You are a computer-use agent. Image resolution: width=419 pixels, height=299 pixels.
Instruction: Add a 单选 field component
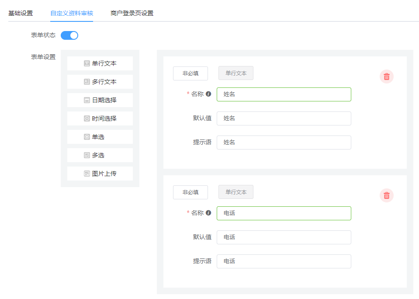[x=100, y=137]
